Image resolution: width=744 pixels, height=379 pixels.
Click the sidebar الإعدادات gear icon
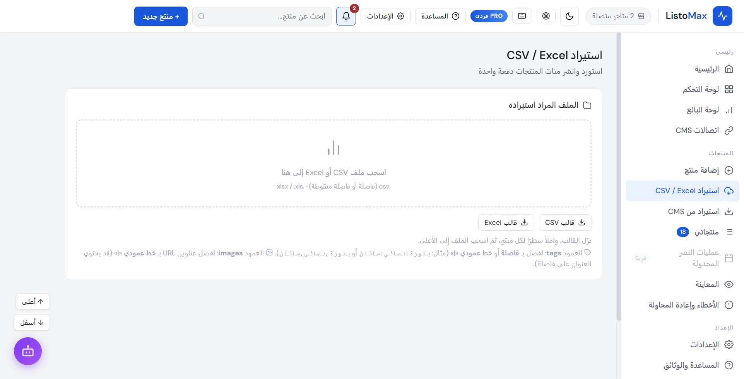pos(729,345)
